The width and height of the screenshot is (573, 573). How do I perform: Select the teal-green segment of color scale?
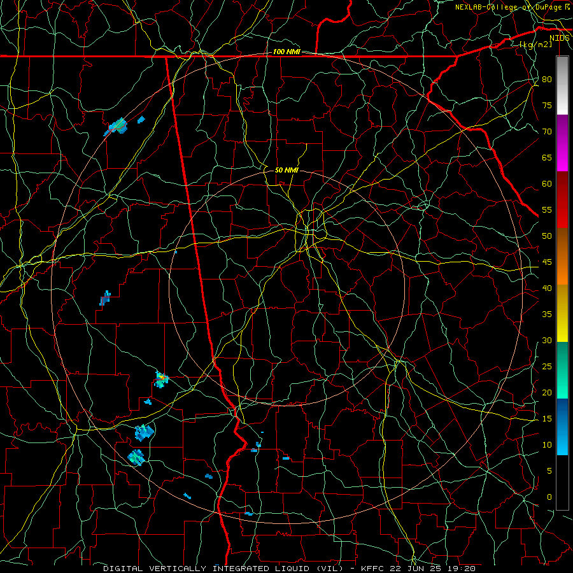click(562, 370)
